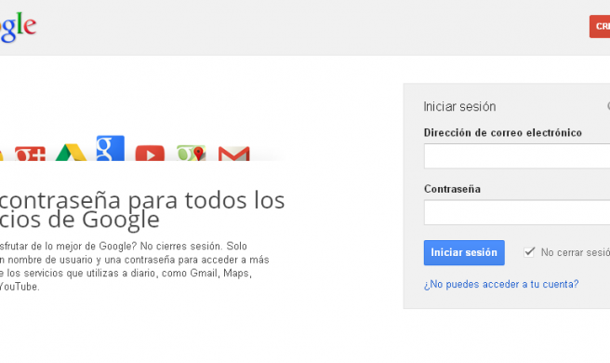Screen dimensions: 610x363
Task: Click the Dirección de correo electrónico label
Action: [x=503, y=133]
